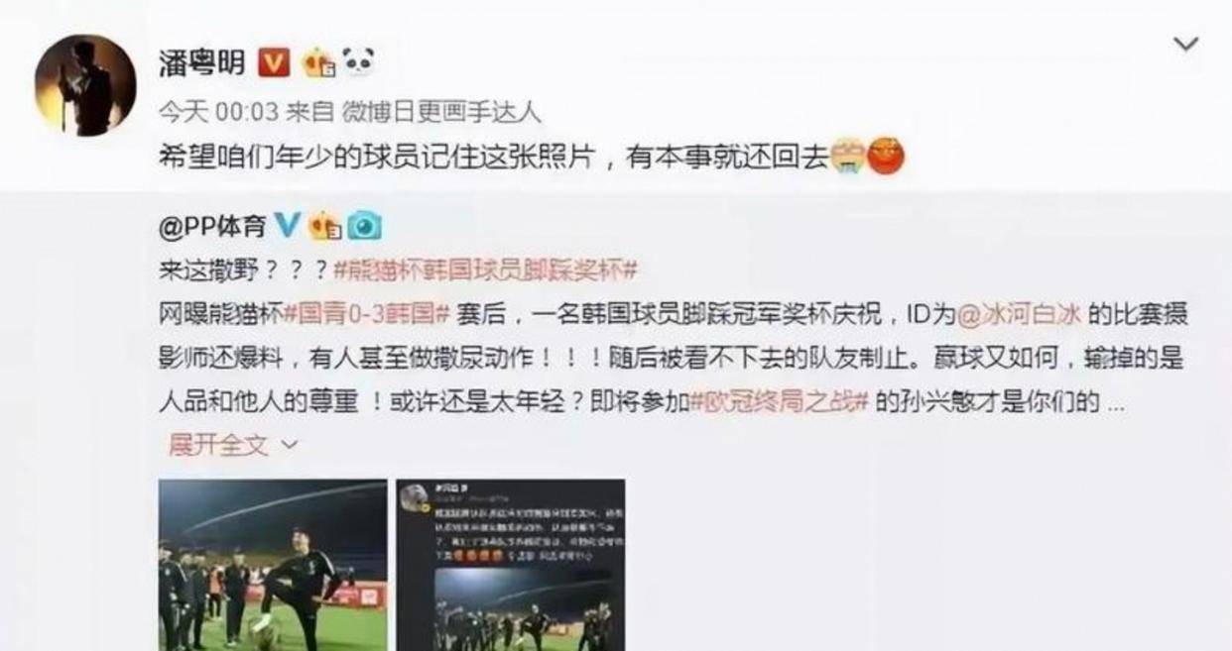This screenshot has height=651, width=1232.
Task: Open the poster's round profile avatar
Action: point(85,85)
